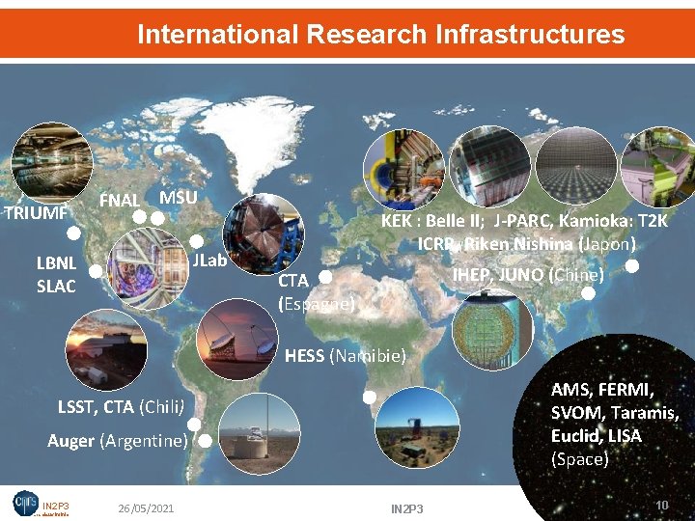Click the Chile map dot under LSST, CTA label
Screen dimensions: 695x521
pos(194,425)
